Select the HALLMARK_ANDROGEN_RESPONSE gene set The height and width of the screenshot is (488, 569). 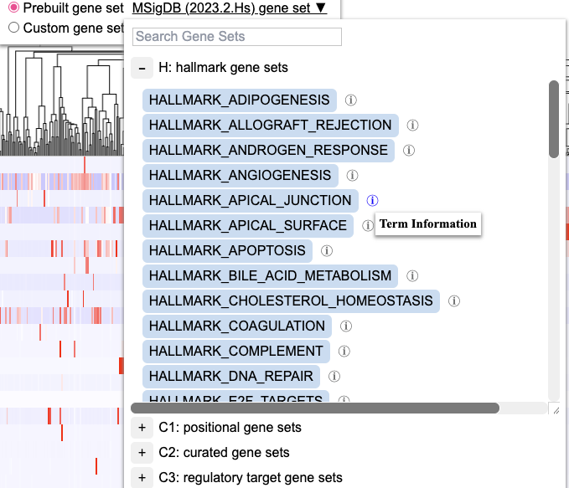tap(268, 150)
